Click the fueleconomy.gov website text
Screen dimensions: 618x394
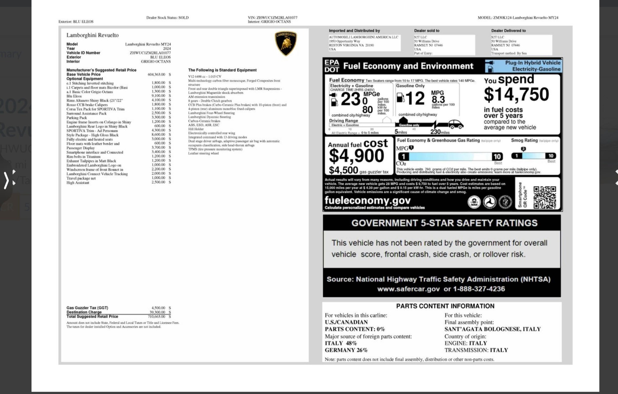coord(367,200)
